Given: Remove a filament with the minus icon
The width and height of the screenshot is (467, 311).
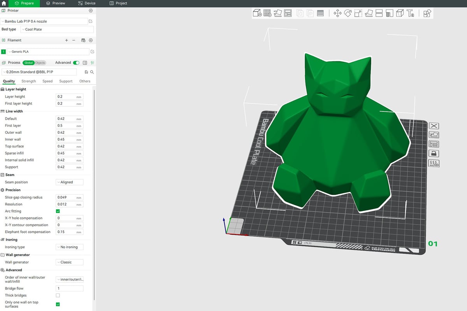Looking at the screenshot, I should click(x=74, y=40).
